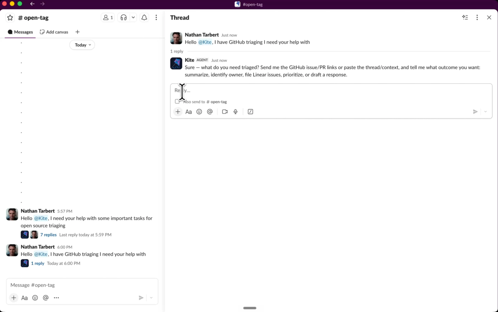
Task: Attach a file in thread composer
Action: (178, 111)
